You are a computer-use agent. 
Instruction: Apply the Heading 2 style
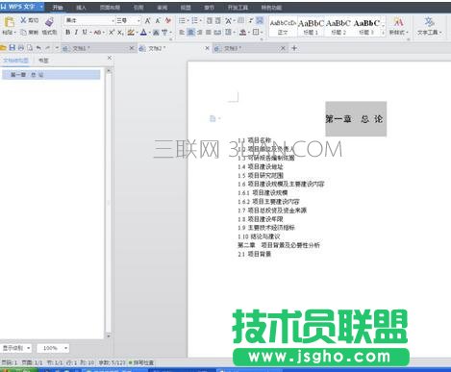coord(338,27)
